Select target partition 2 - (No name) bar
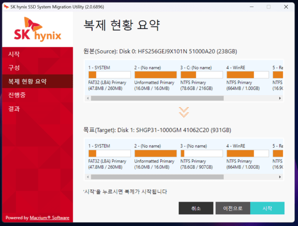The height and width of the screenshot is (226, 298). tap(156, 153)
